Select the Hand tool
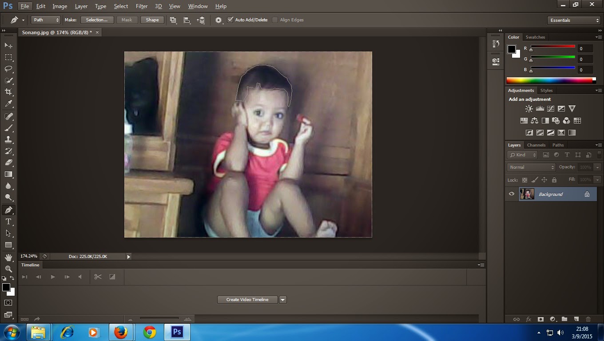The width and height of the screenshot is (604, 341). [8, 257]
